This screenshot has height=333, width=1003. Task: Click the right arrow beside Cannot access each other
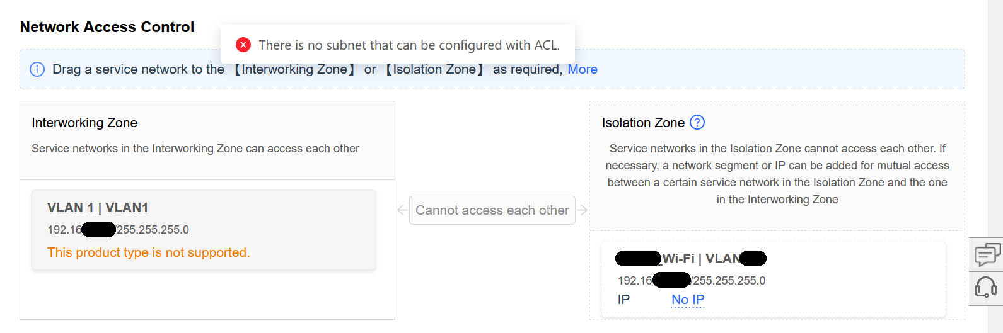[x=583, y=210]
